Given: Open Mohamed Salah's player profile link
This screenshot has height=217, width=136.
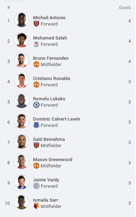Looking at the screenshot, I should (x=50, y=38).
